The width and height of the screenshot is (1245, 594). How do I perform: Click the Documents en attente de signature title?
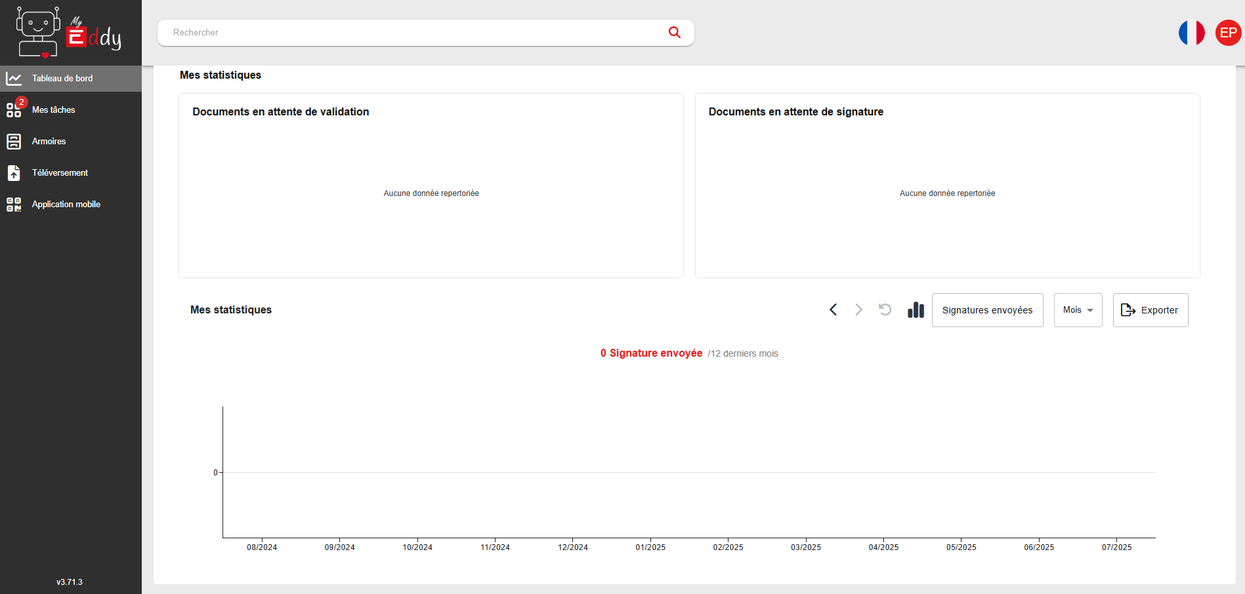point(796,111)
